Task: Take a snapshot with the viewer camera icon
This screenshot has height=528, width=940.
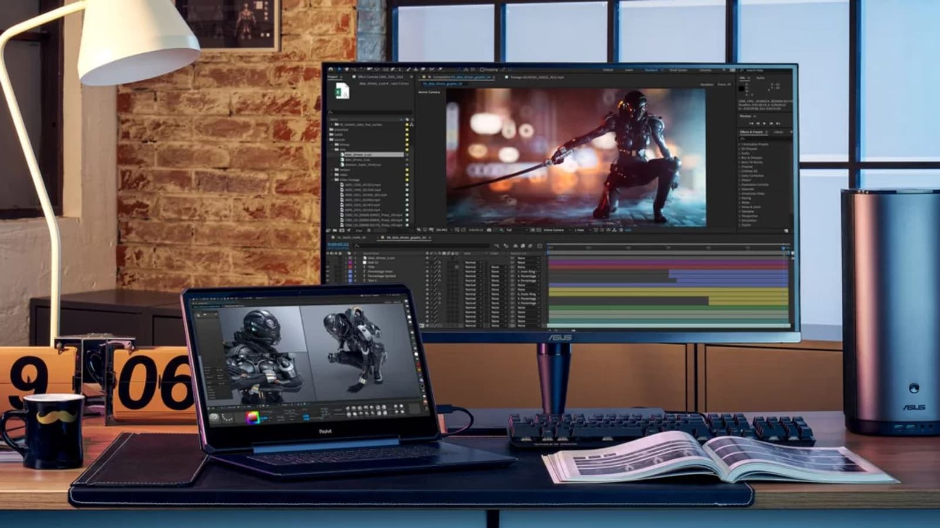Action: click(489, 230)
